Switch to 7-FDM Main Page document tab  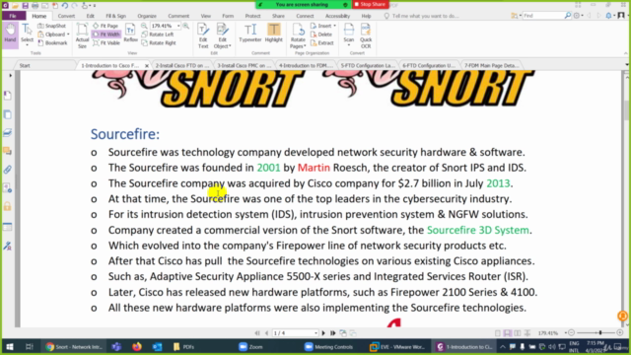pos(491,65)
